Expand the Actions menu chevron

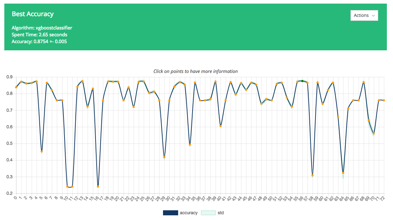[372, 15]
